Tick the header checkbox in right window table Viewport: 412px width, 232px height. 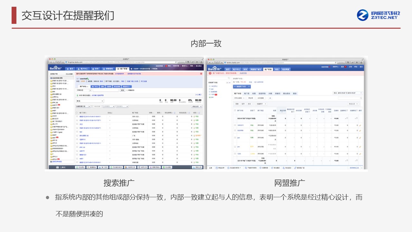235,111
